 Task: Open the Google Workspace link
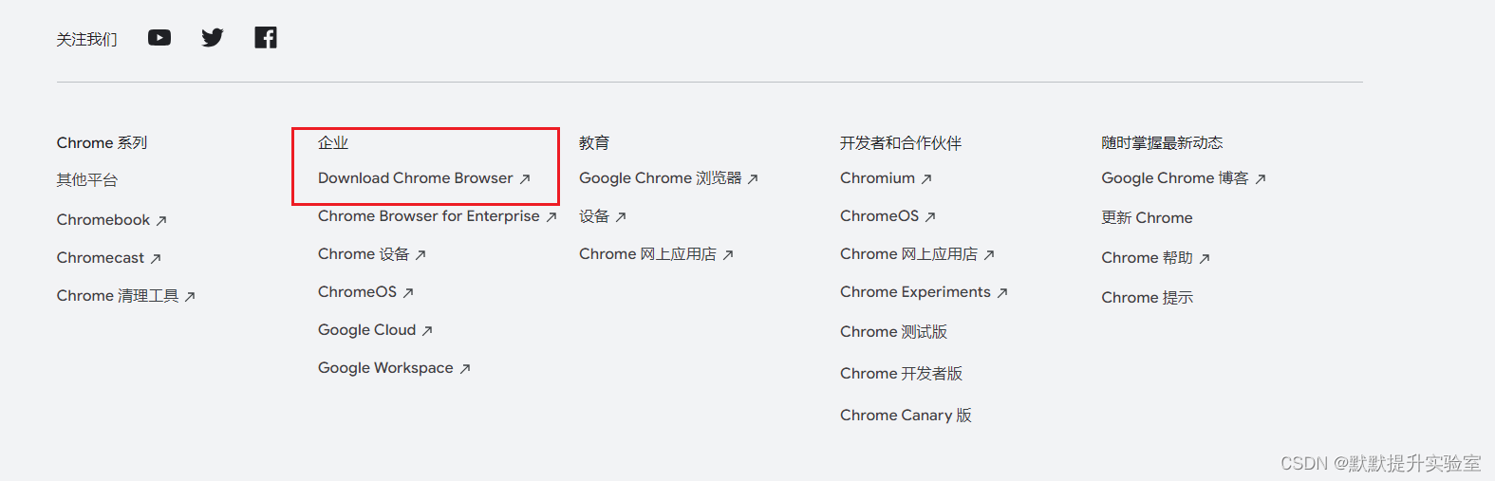coord(394,368)
